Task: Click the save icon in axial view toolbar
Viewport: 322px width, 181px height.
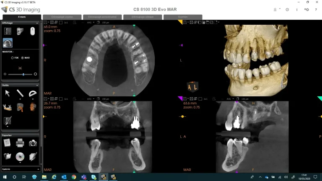Action: (x=45, y=22)
